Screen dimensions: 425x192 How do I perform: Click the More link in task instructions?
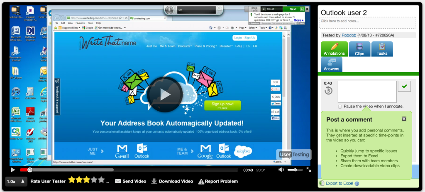tap(298, 20)
